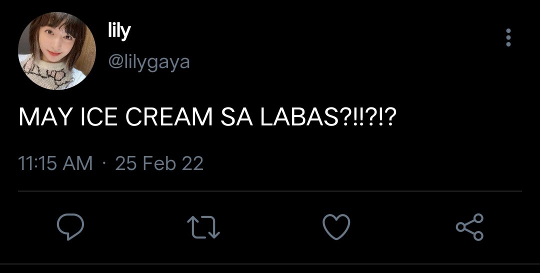
Task: Retweet lily's post using the arrows icon
Action: pyautogui.click(x=203, y=227)
